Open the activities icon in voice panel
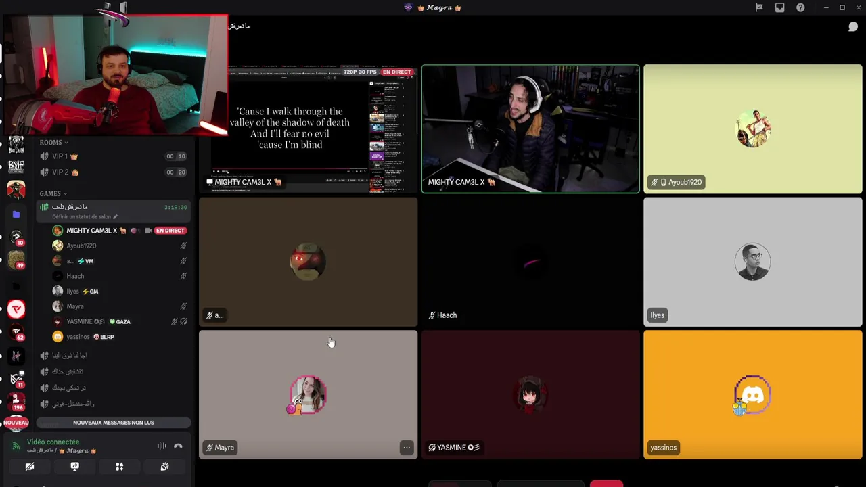The height and width of the screenshot is (487, 866). point(119,467)
